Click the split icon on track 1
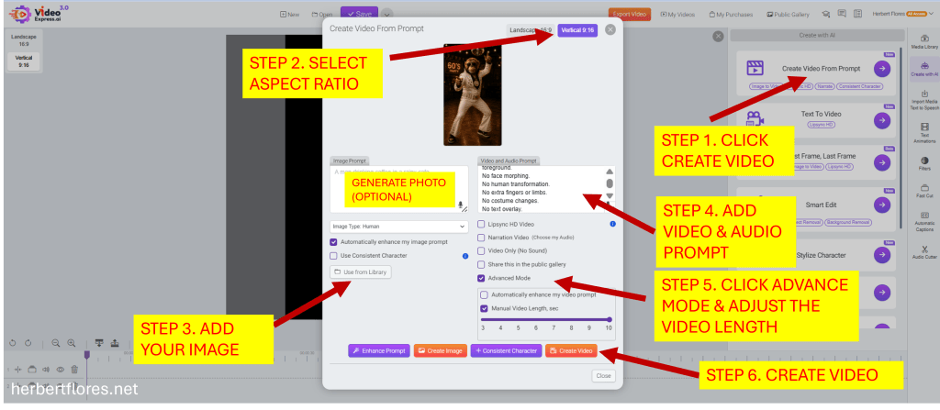 pyautogui.click(x=17, y=370)
